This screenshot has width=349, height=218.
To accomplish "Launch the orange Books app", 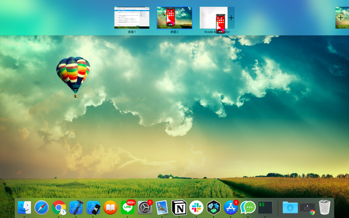I will coord(110,207).
